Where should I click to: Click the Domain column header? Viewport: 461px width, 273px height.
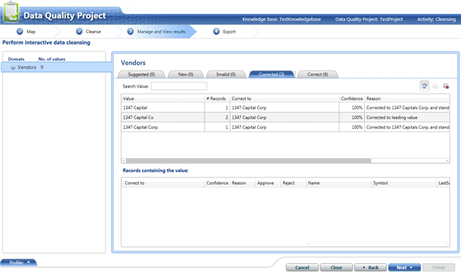coord(16,59)
